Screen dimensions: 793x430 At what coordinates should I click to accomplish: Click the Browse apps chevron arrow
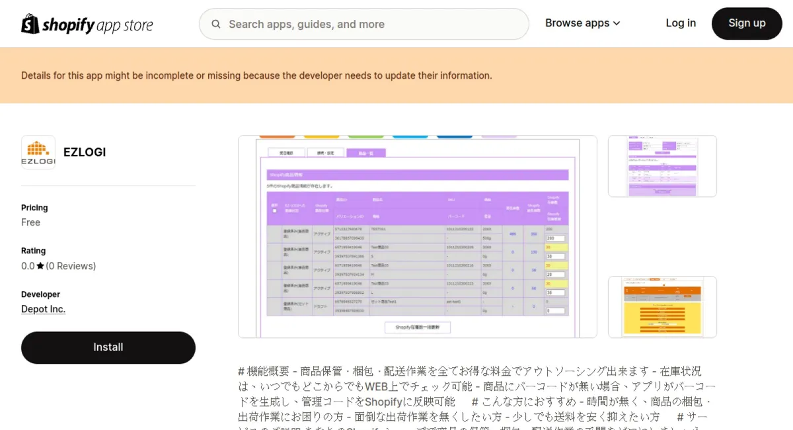(617, 23)
